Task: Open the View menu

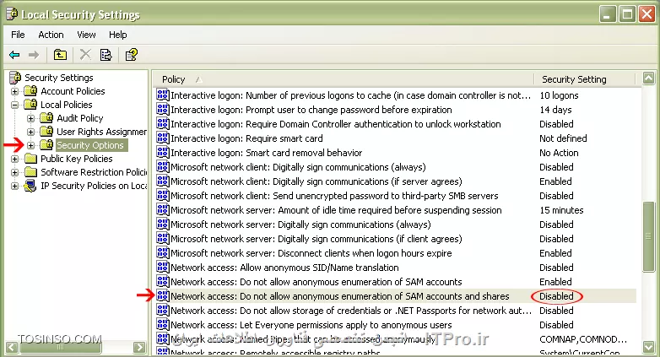Action: 86,35
